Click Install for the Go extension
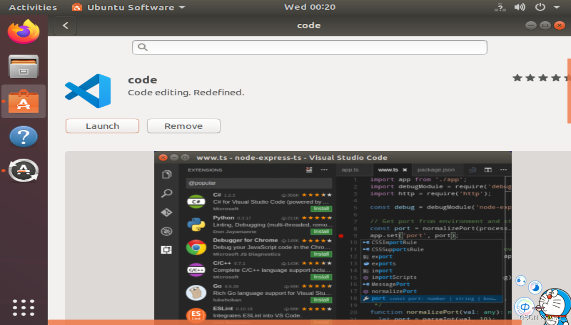571x325 pixels. click(x=321, y=300)
